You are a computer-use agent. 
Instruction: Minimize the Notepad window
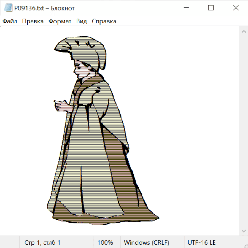pos(186,8)
